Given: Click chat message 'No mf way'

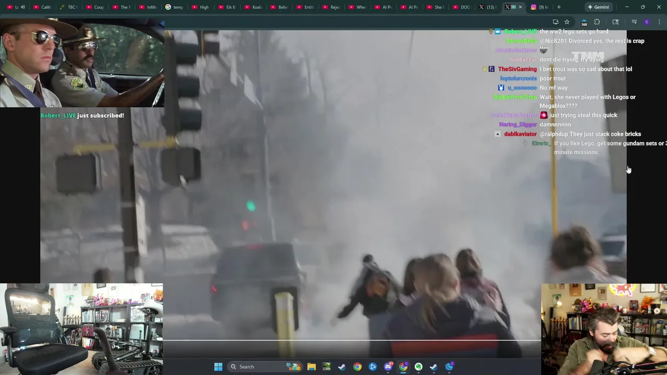Looking at the screenshot, I should [x=553, y=87].
